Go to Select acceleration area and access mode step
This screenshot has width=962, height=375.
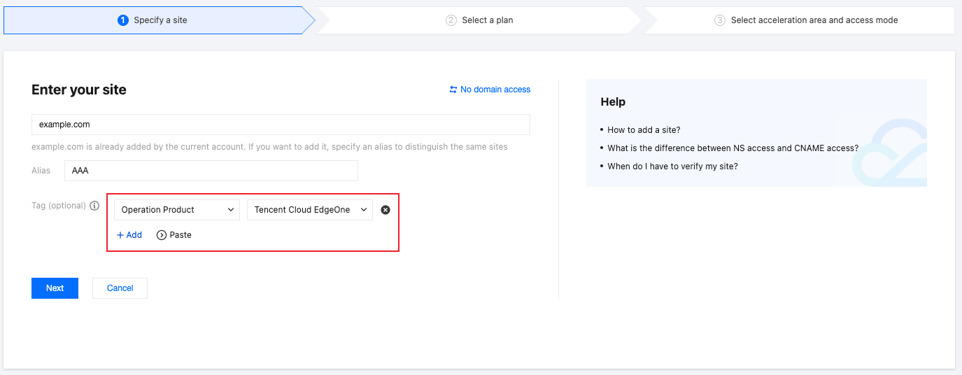point(814,20)
